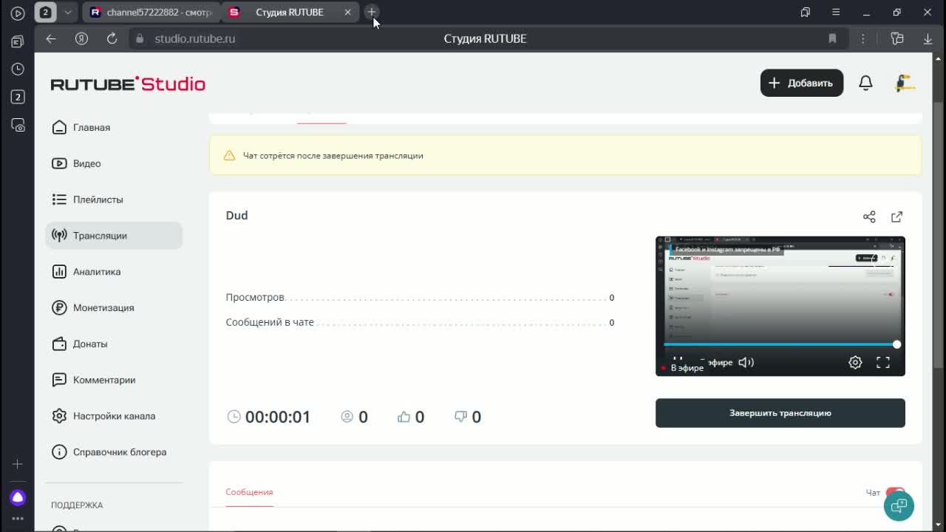Click the Yandex home icon in toolbar

(x=81, y=38)
